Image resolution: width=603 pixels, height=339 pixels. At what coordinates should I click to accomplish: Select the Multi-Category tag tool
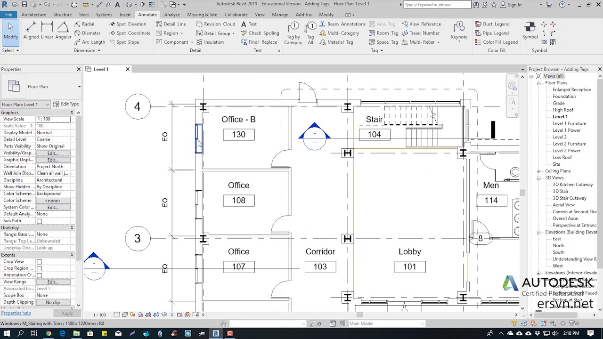pos(339,33)
